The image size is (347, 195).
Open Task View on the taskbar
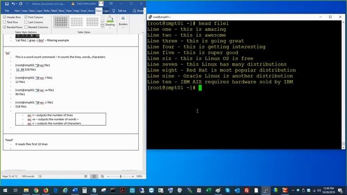tap(16, 190)
